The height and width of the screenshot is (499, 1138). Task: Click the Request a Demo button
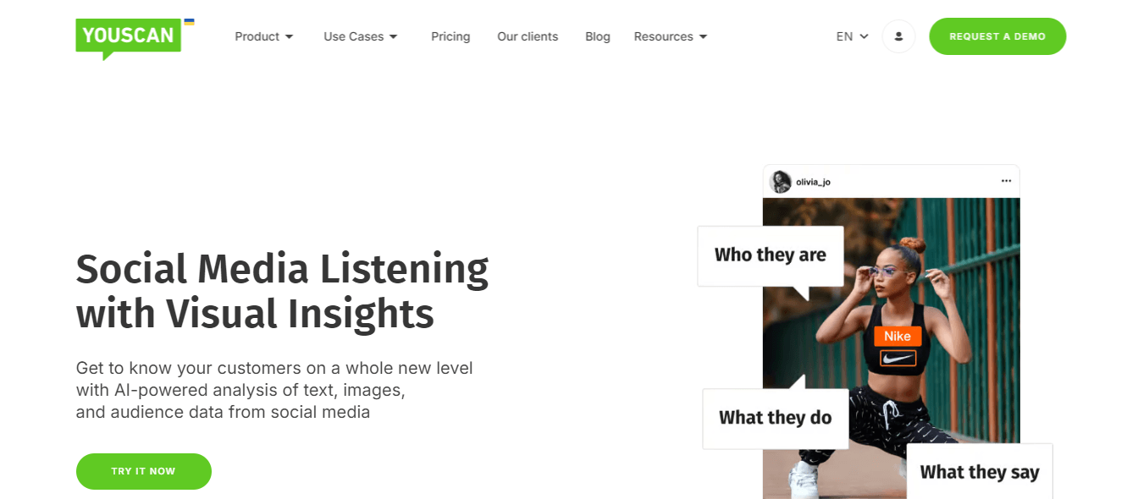[997, 36]
